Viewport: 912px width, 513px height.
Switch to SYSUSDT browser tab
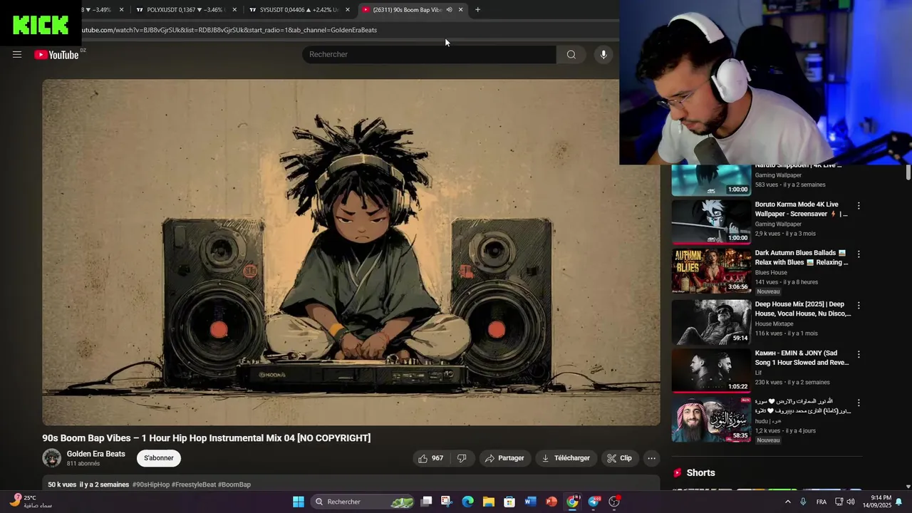[x=299, y=10]
